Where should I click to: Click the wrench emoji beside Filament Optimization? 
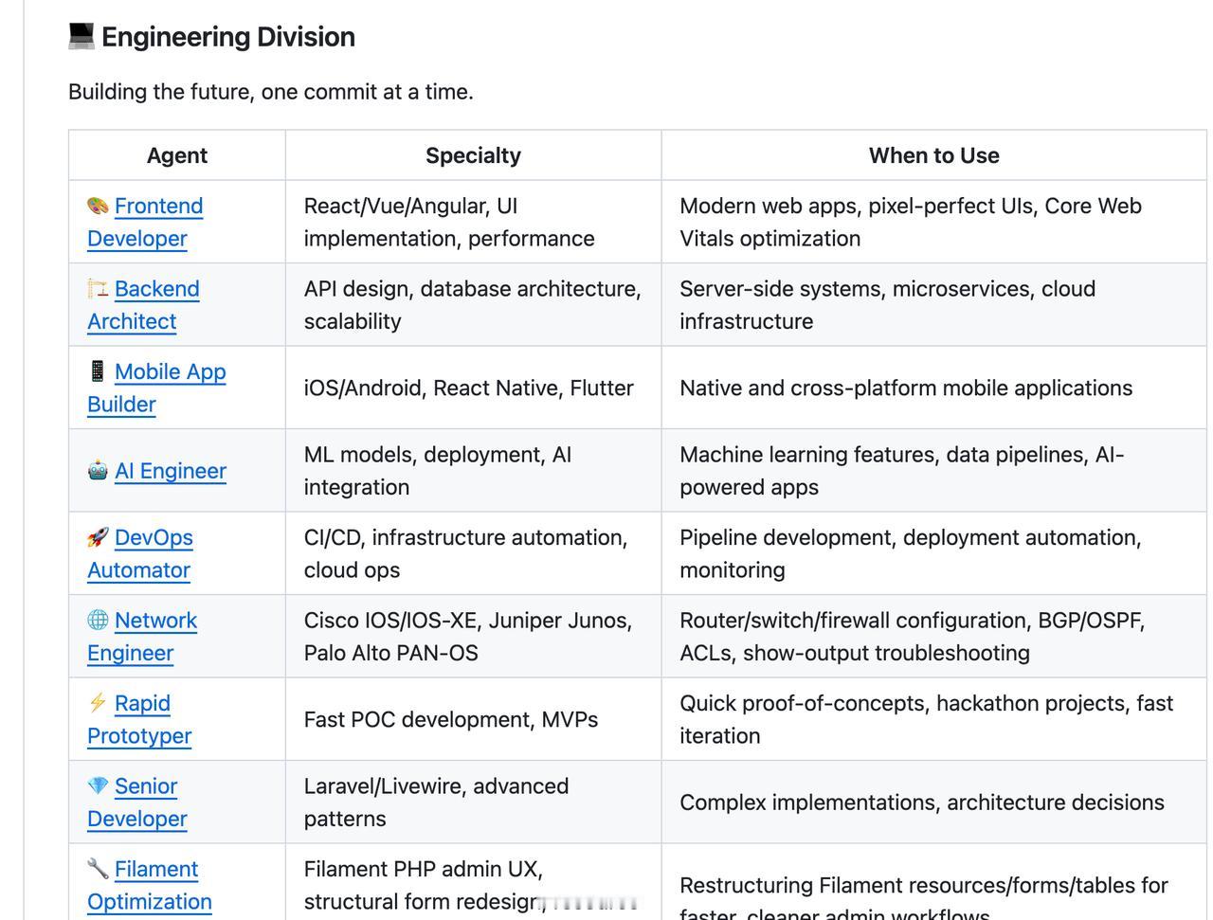(x=98, y=869)
